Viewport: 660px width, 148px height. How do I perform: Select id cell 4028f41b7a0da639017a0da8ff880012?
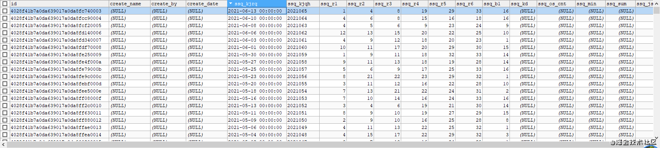(59, 120)
